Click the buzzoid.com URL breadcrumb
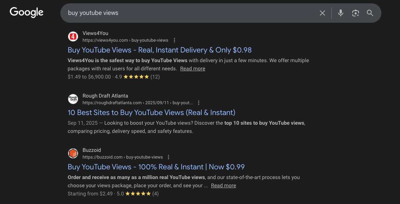The width and height of the screenshot is (400, 204). tap(122, 157)
